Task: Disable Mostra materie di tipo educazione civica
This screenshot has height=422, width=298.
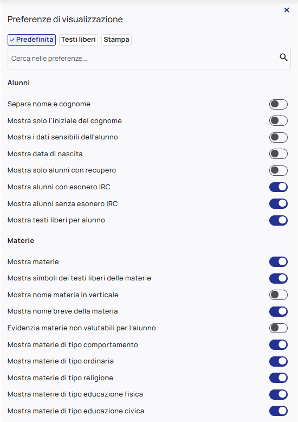Action: coord(278,411)
